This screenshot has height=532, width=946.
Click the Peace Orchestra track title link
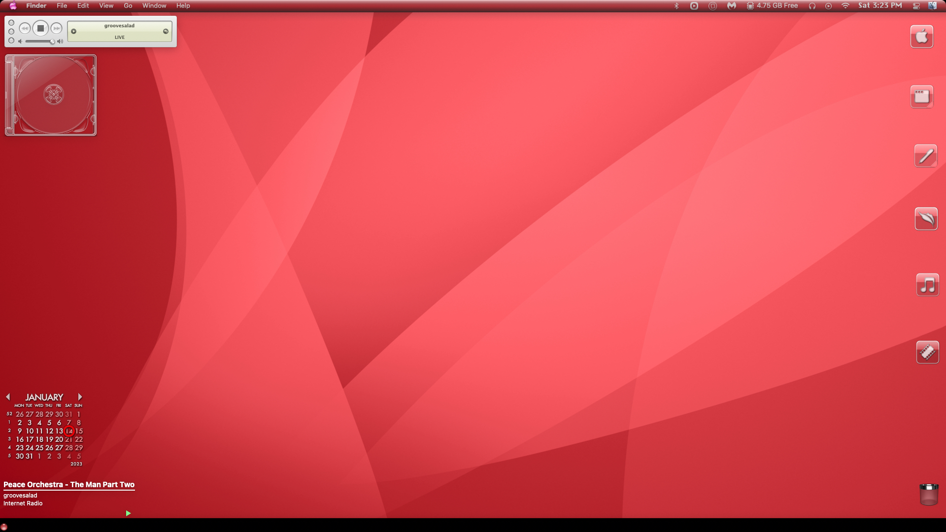(69, 485)
